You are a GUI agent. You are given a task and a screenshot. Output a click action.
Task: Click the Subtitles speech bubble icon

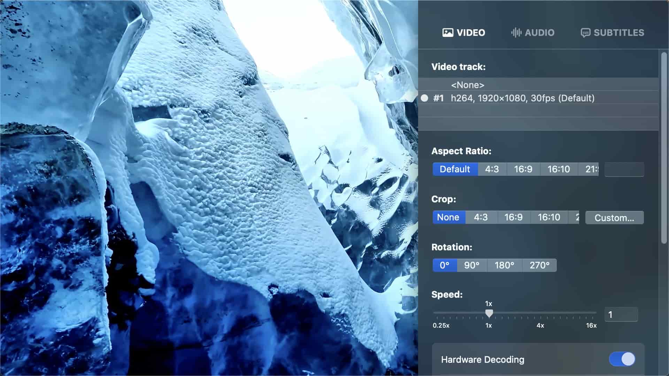[585, 33]
